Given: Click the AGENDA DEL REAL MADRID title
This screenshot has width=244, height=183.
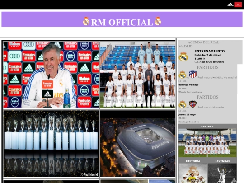Looking at the screenshot, I should tap(199, 44).
